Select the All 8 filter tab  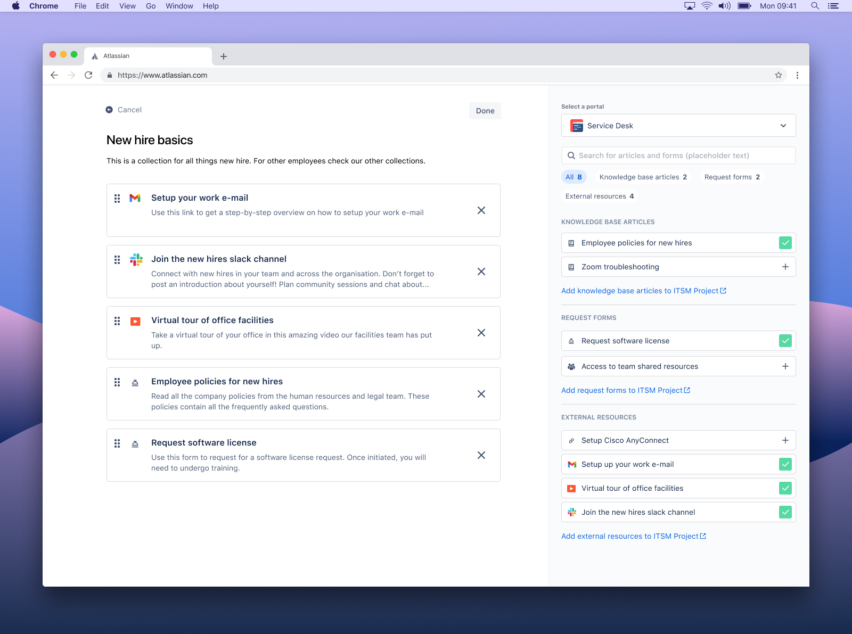(574, 177)
